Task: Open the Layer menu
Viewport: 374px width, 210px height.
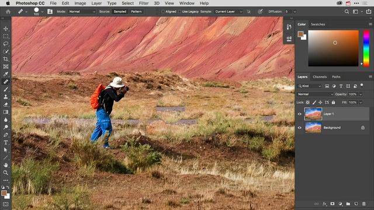Action: (x=96, y=3)
